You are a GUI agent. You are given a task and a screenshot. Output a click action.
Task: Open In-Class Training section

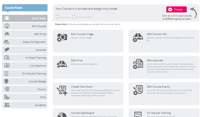[25, 58]
